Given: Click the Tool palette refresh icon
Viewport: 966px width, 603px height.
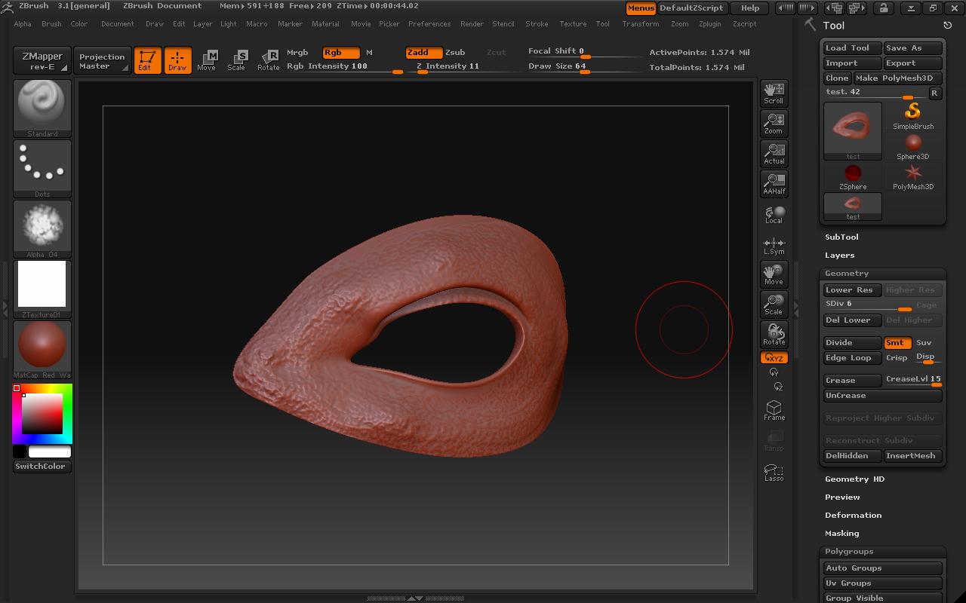Looking at the screenshot, I should point(947,26).
